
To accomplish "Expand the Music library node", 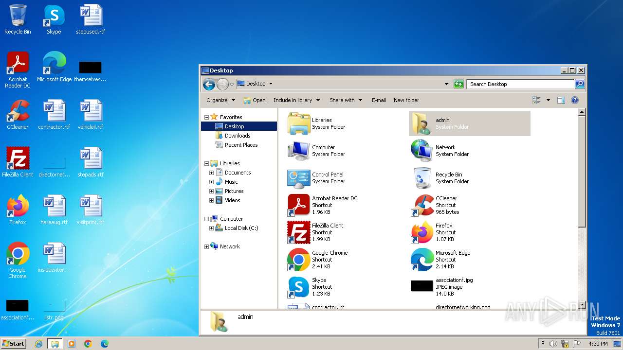I will pos(211,182).
